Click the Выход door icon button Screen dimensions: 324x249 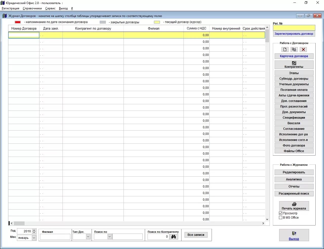(x=294, y=235)
